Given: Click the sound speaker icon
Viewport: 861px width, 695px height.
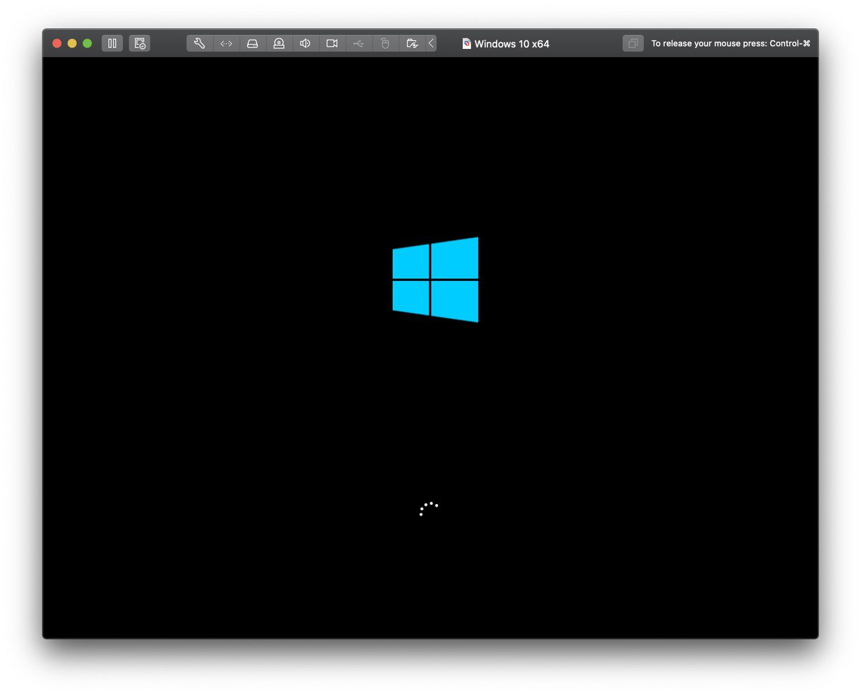Looking at the screenshot, I should point(305,44).
